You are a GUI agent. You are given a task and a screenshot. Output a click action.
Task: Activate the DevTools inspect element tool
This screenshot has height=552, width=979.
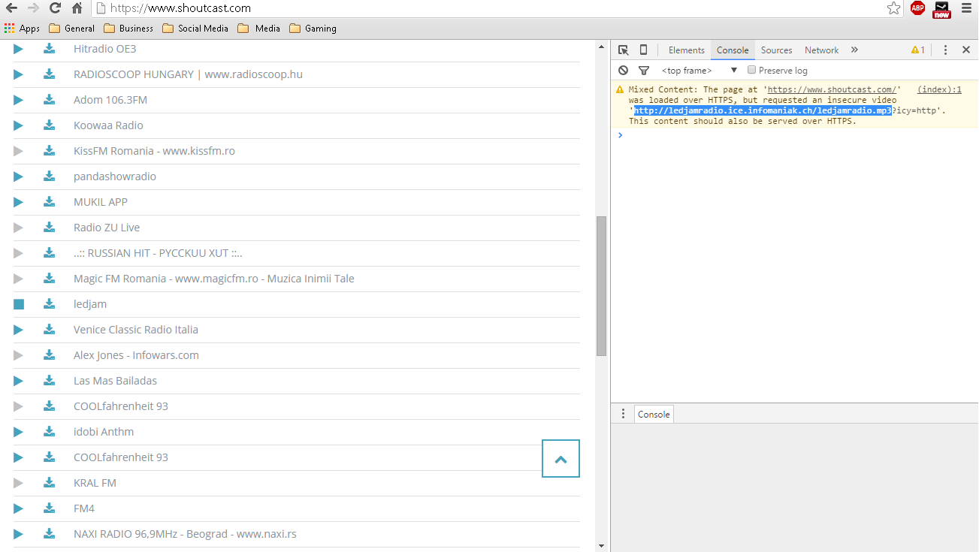tap(623, 50)
